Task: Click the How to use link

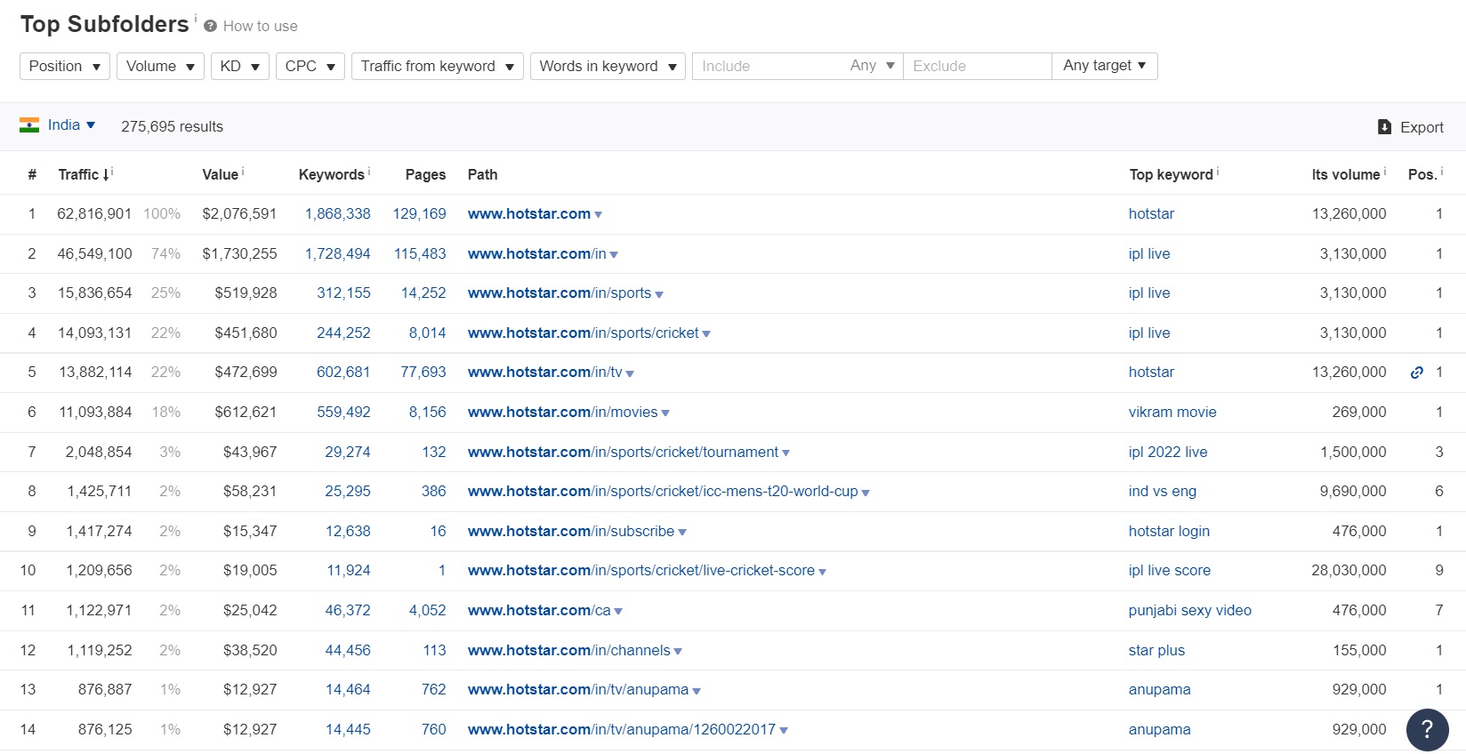Action: 261,27
